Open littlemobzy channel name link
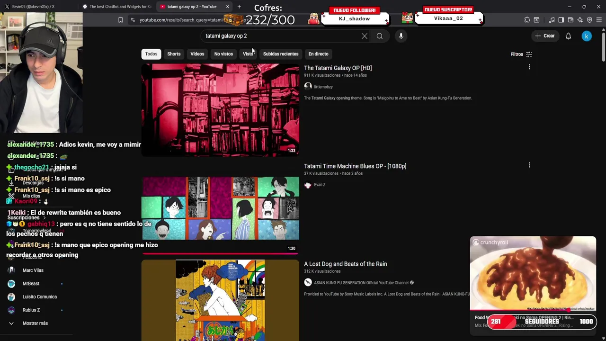Image resolution: width=606 pixels, height=341 pixels. (x=323, y=87)
